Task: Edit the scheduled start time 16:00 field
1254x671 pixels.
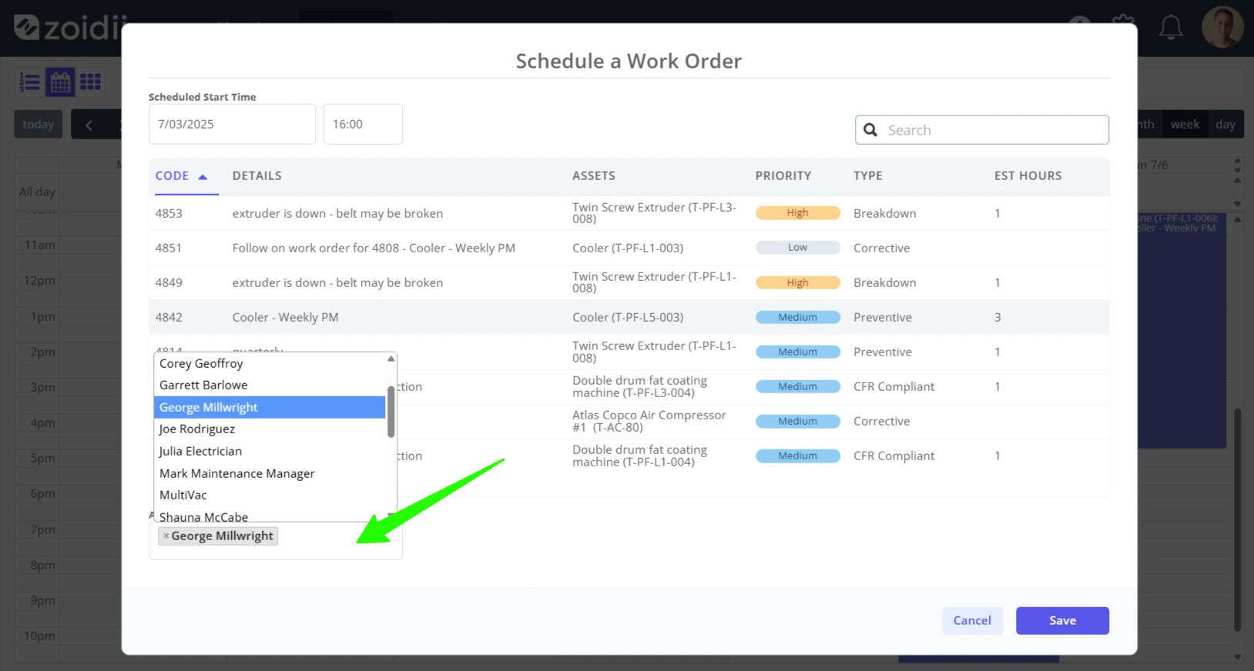Action: pos(363,124)
